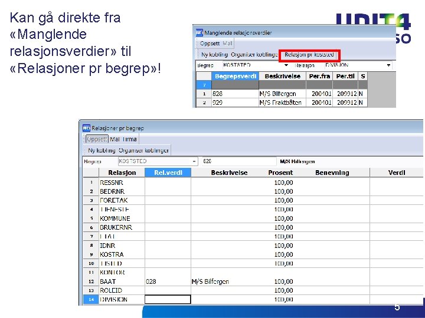Click the Per.fra column header
This screenshot has width=425, height=318.
(x=319, y=76)
